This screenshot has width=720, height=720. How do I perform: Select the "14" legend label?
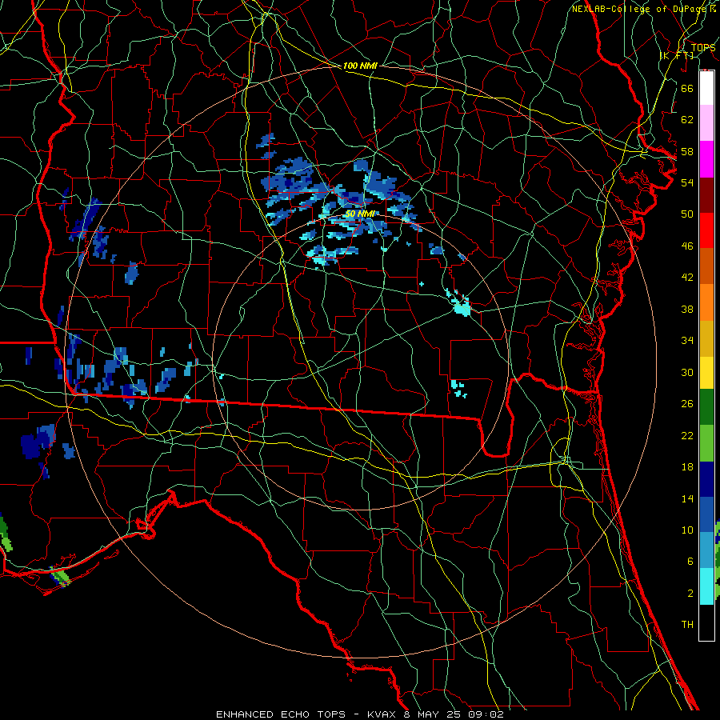point(687,498)
